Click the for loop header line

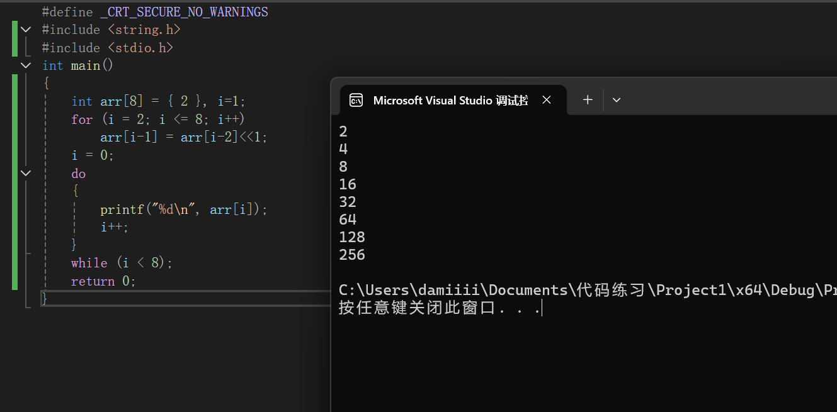[157, 119]
